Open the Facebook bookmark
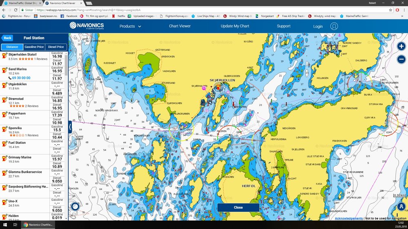Viewport: 408px width, 229px height. point(69,16)
